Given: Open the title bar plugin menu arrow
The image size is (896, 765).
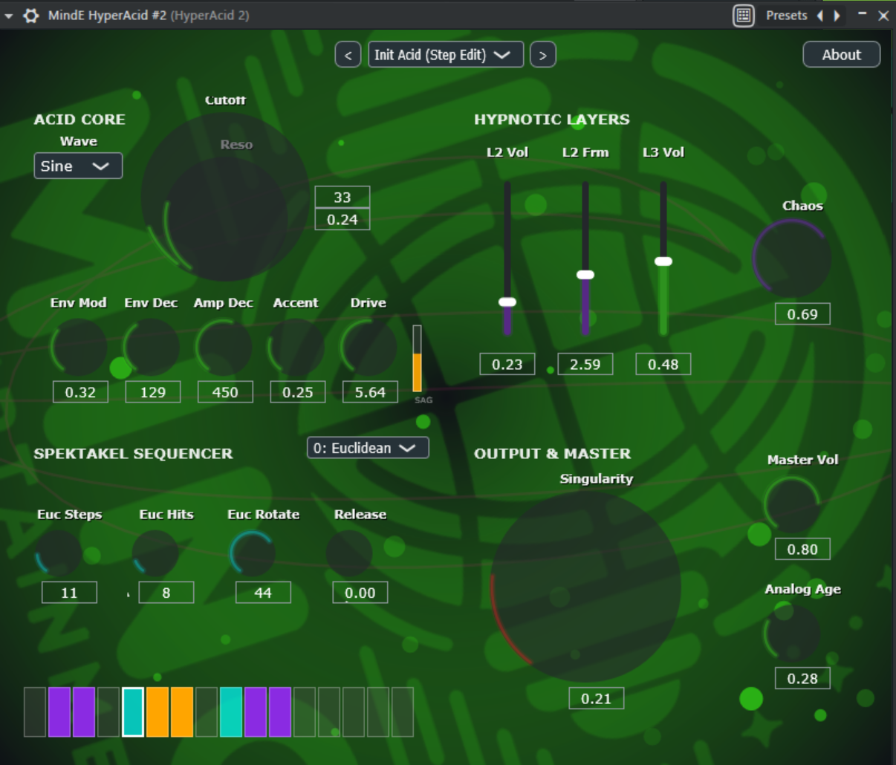Looking at the screenshot, I should pyautogui.click(x=9, y=16).
